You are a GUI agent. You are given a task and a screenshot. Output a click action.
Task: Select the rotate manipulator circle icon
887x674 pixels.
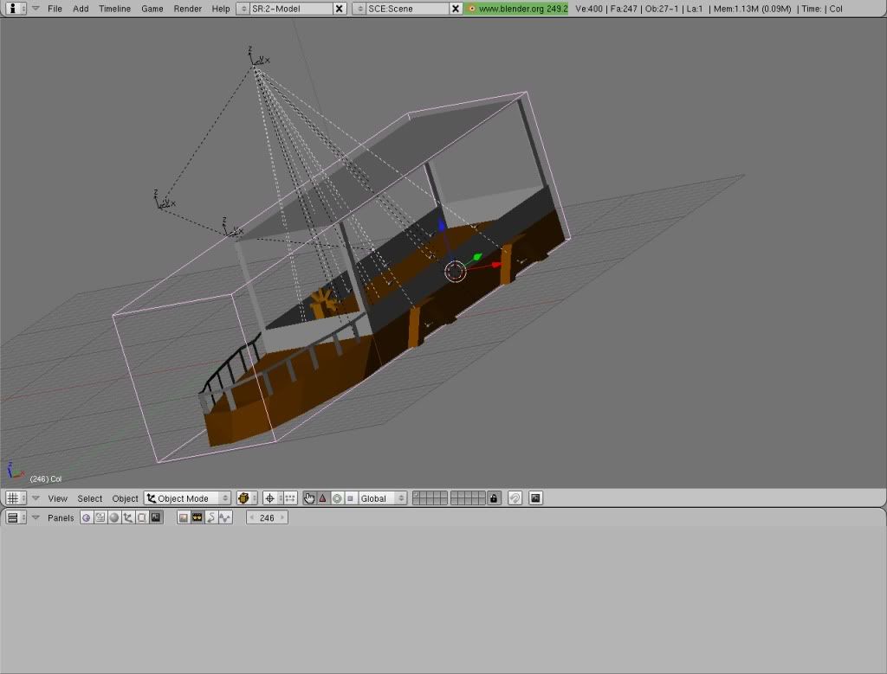337,498
